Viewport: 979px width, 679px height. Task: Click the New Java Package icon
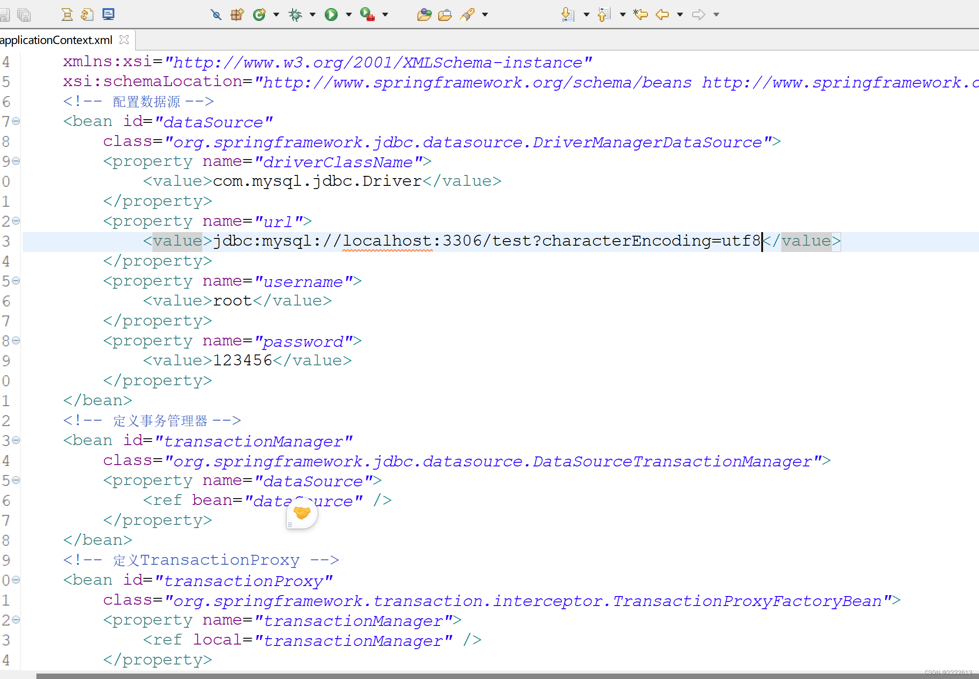pos(237,15)
